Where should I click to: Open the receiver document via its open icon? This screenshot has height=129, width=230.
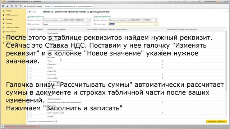pyautogui.click(x=157, y=20)
